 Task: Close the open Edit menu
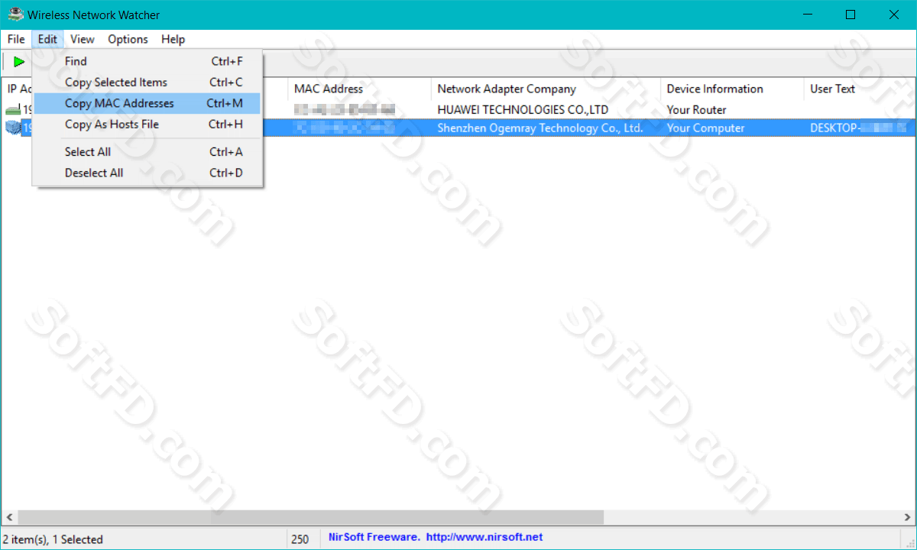click(47, 39)
